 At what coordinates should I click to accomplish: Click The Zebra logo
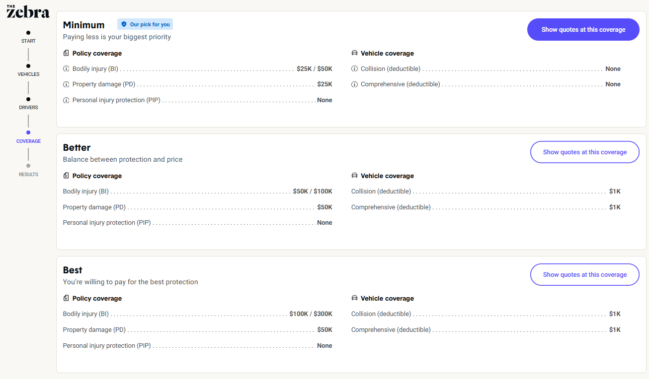click(x=28, y=11)
